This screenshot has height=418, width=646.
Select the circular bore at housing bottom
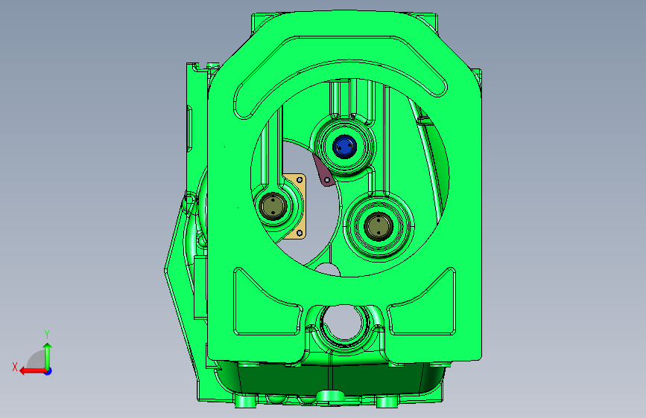tap(343, 323)
